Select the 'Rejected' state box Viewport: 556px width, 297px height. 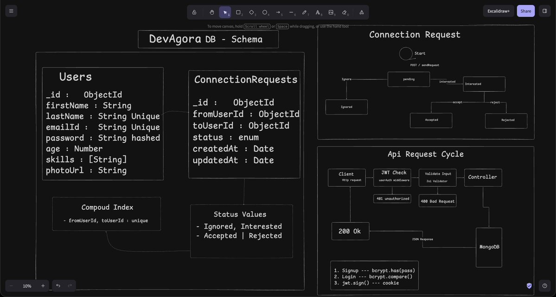[506, 121]
